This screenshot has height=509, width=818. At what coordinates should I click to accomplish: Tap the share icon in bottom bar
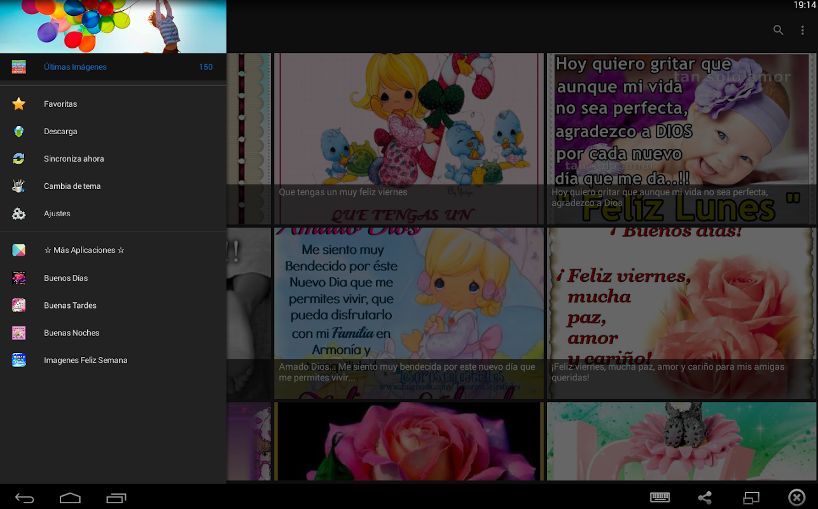tap(705, 498)
